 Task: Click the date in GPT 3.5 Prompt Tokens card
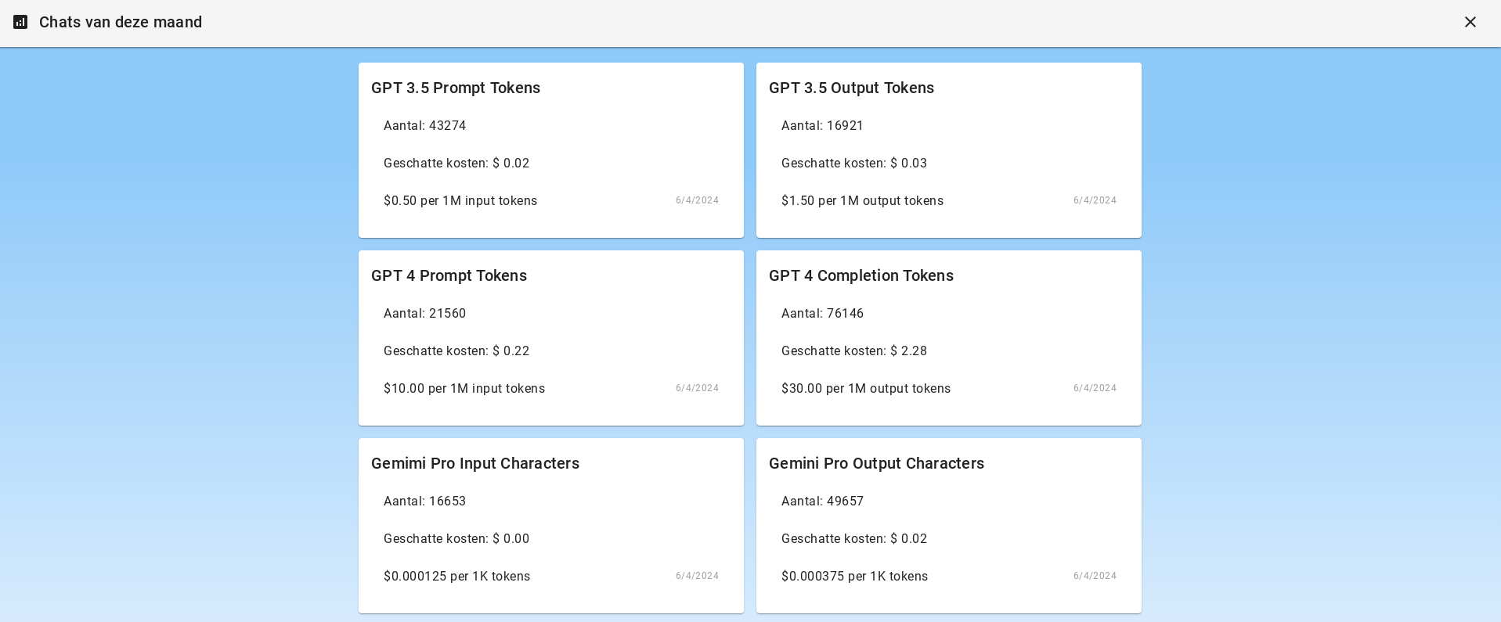(x=697, y=200)
